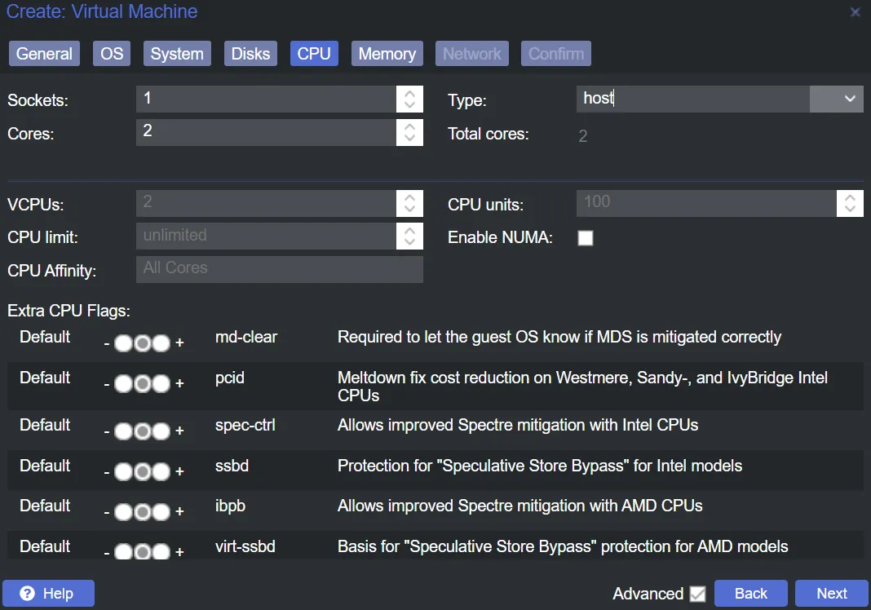
Task: Increase the Sockets spinner value
Action: (409, 93)
